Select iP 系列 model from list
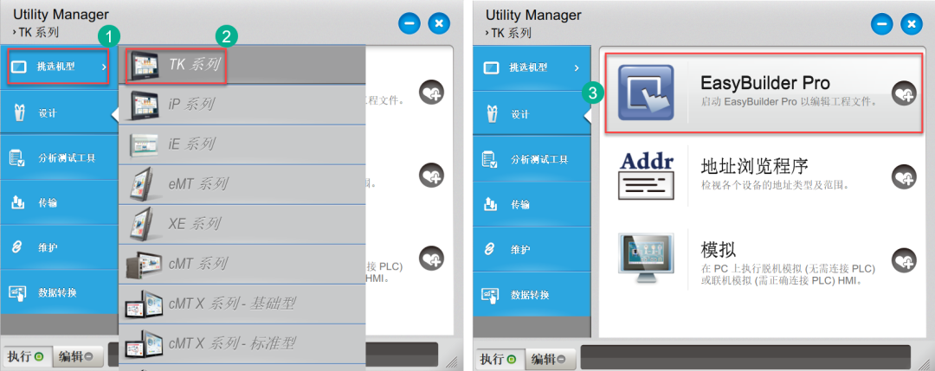Image resolution: width=935 pixels, height=371 pixels. (x=242, y=105)
